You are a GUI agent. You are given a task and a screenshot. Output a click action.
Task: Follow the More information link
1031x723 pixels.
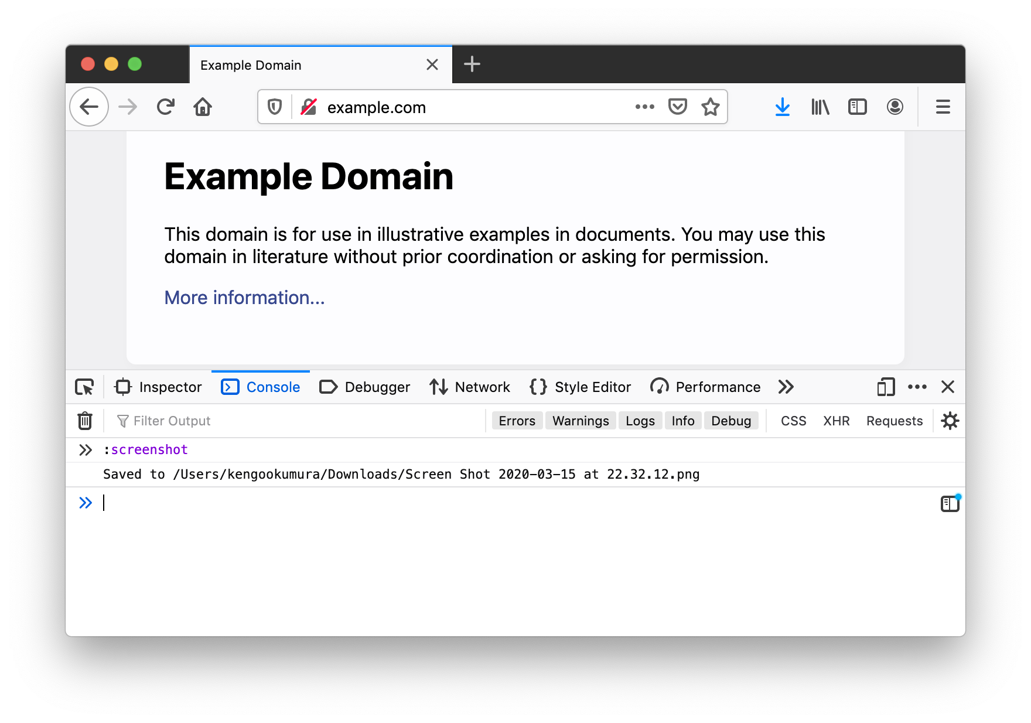click(x=244, y=298)
